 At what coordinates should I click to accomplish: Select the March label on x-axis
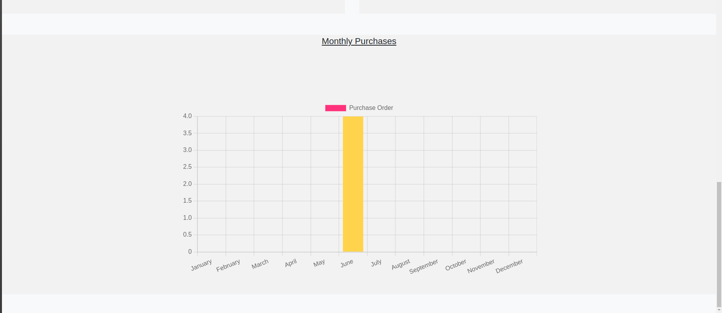pyautogui.click(x=260, y=264)
